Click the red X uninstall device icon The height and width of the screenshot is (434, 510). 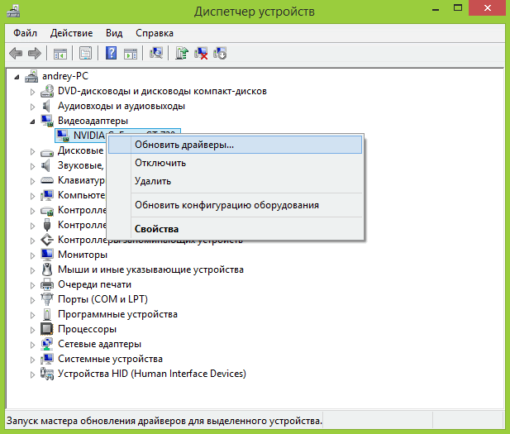coord(201,54)
